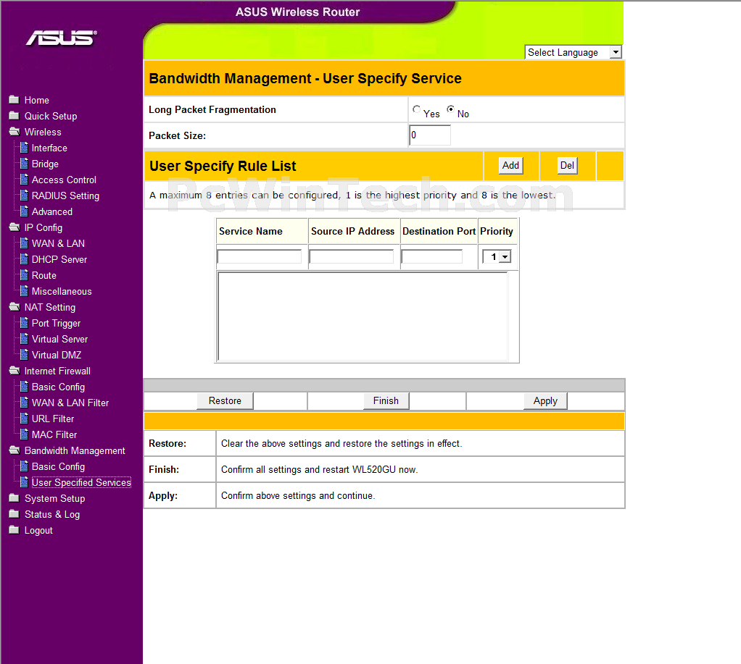Click the DHCP Server page icon
This screenshot has height=664, width=741.
click(24, 259)
